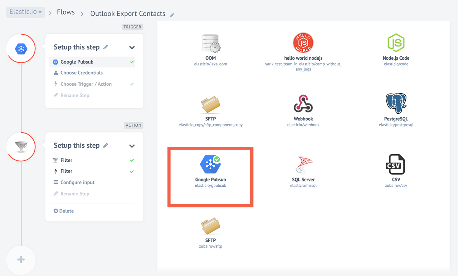
Task: Choose the Webhook component icon
Action: 303,104
